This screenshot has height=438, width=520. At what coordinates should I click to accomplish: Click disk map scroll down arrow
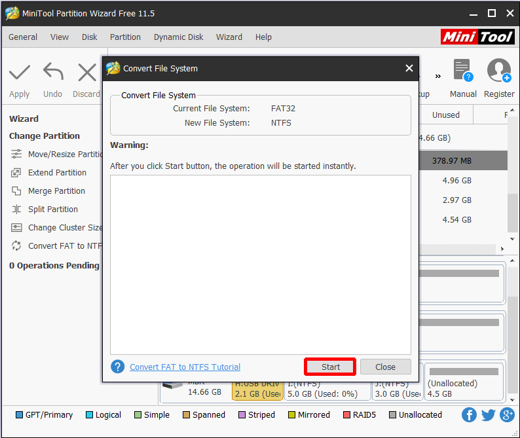point(512,400)
